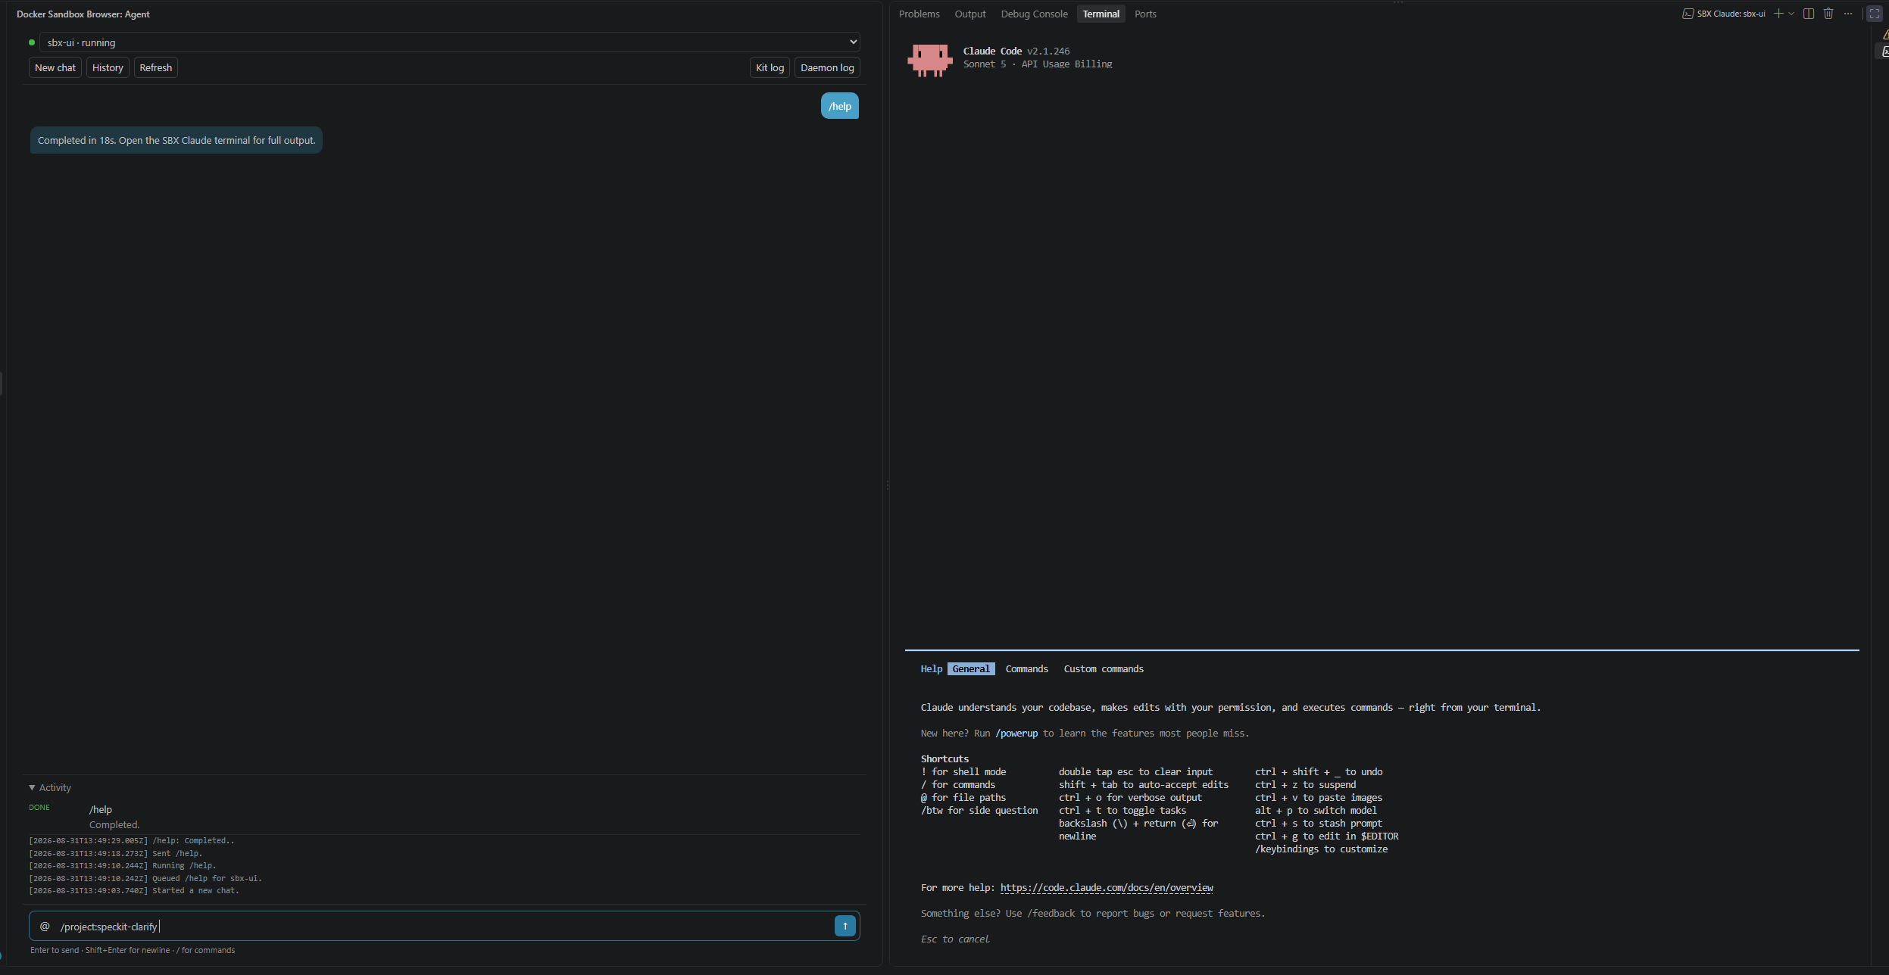Click the 'Sent /help.' log line

tap(116, 854)
